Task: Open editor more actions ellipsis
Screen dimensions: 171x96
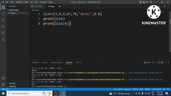Action: [168, 6]
